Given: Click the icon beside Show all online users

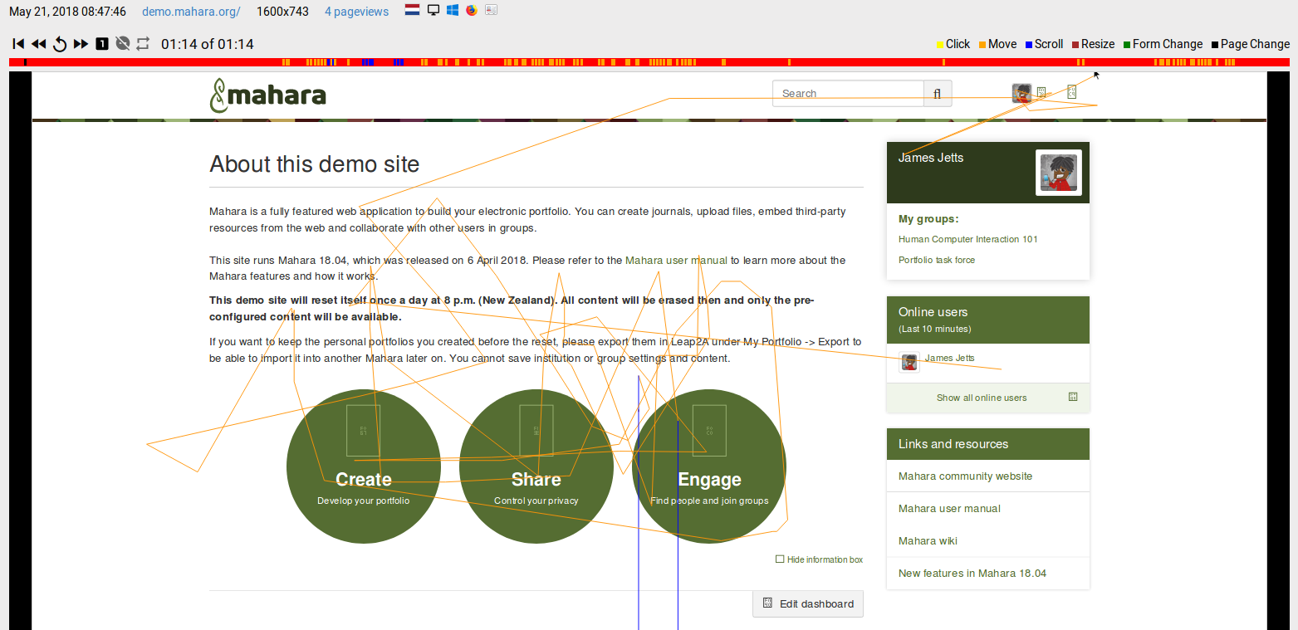Looking at the screenshot, I should click(1073, 397).
